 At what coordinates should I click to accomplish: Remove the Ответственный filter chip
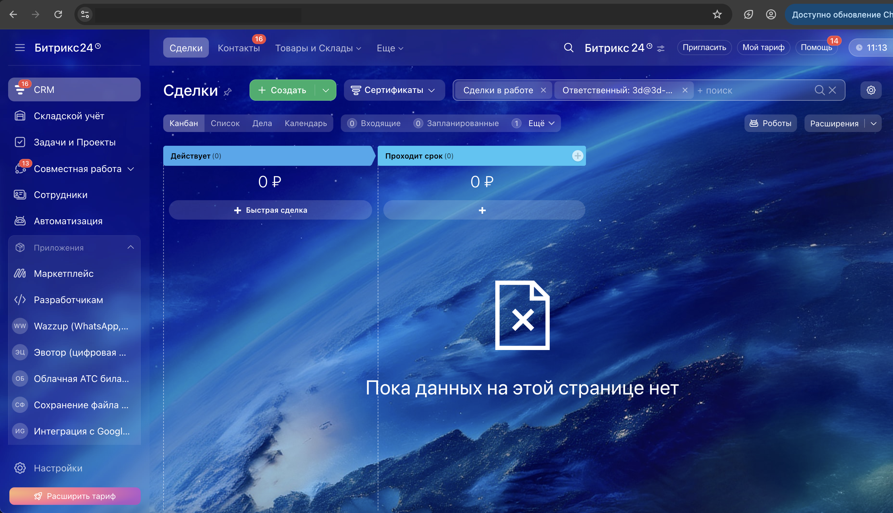pyautogui.click(x=685, y=90)
